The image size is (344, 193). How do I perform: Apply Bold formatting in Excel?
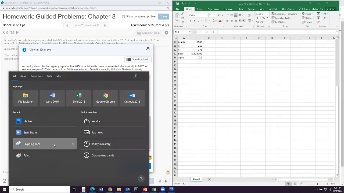pos(191,21)
